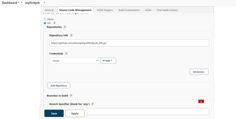236x119 pixels.
Task: Click Repository URL help icon
Action: tap(71, 35)
